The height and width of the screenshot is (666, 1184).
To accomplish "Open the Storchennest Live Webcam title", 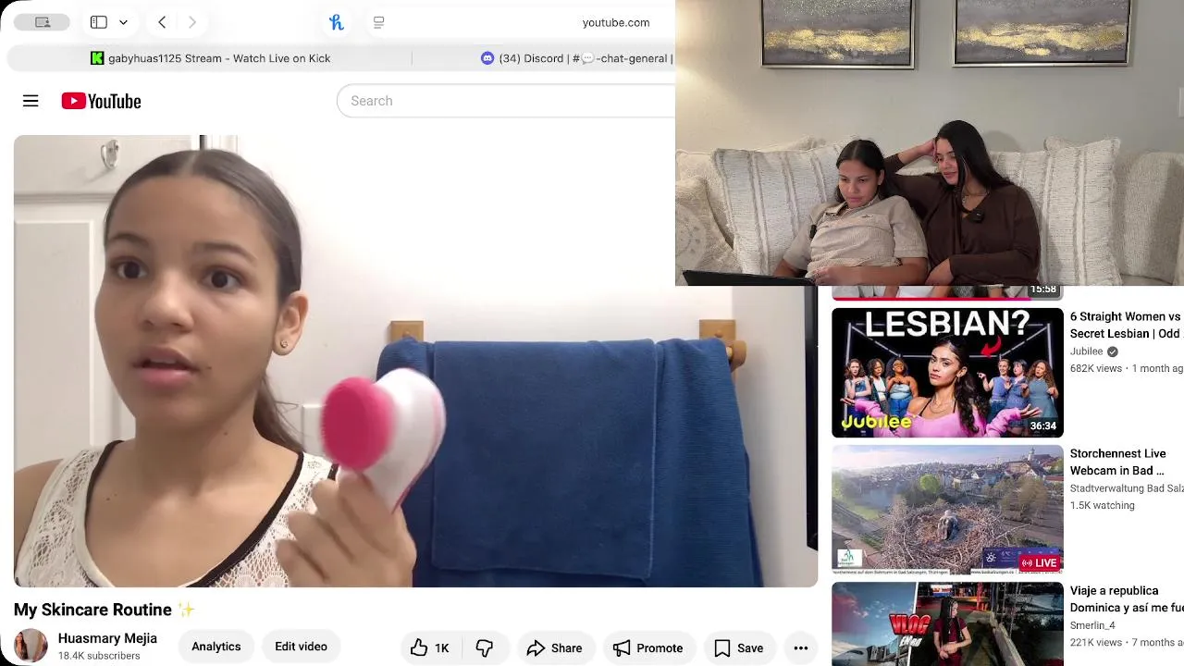I will (x=1117, y=462).
